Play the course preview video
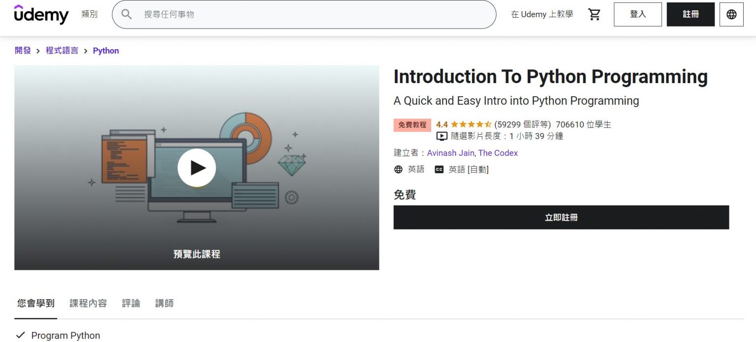 (x=196, y=168)
